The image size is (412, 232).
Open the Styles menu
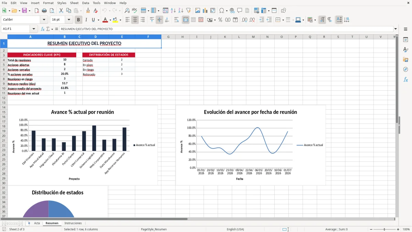coord(62,3)
